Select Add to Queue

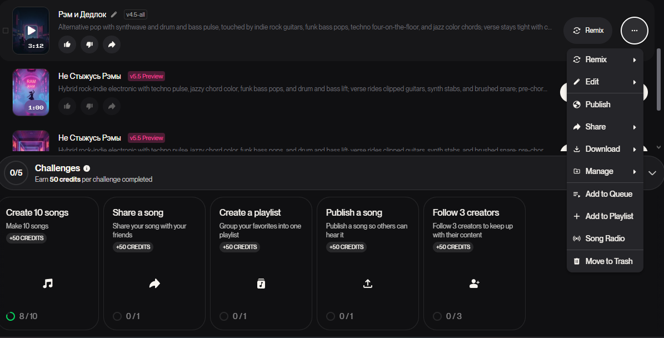click(x=605, y=194)
